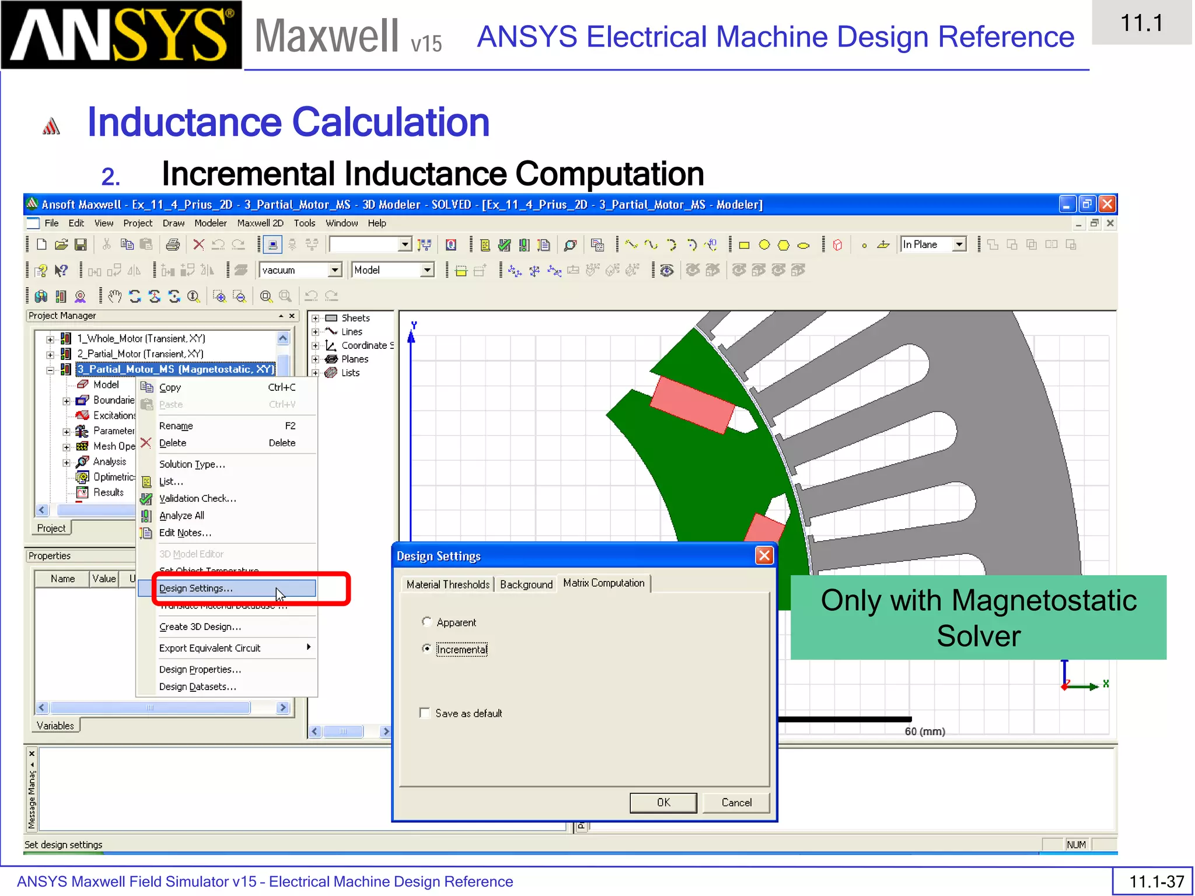Image resolution: width=1195 pixels, height=896 pixels.
Task: Collapse the 3_Partial_Motor_MS design node
Action: (51, 370)
